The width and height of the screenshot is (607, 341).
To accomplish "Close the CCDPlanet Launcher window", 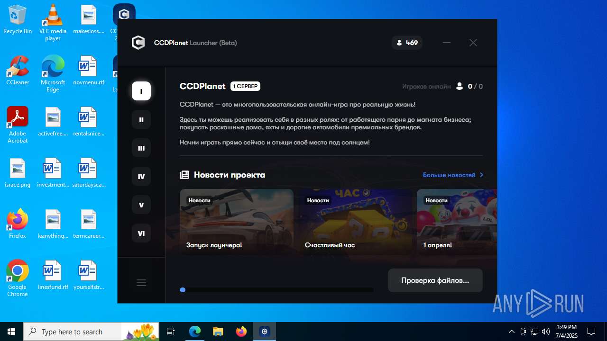I will (473, 43).
